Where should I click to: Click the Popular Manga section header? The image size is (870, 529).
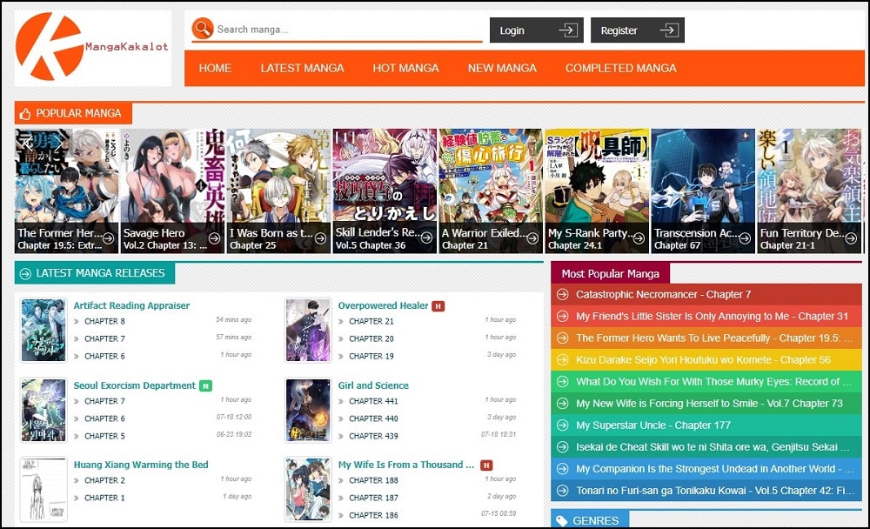pos(73,113)
